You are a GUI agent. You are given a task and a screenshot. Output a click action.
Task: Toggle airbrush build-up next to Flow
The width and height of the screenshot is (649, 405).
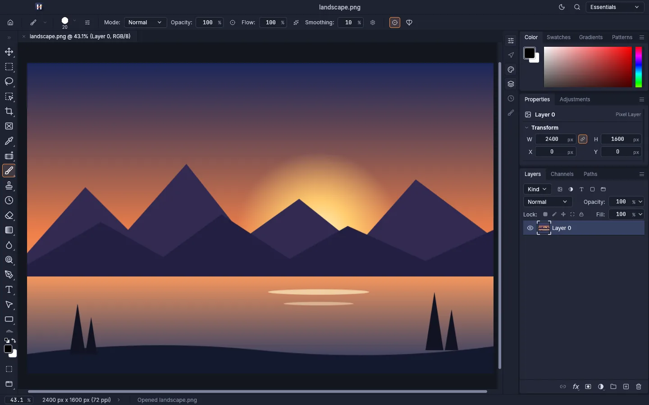[x=296, y=22]
